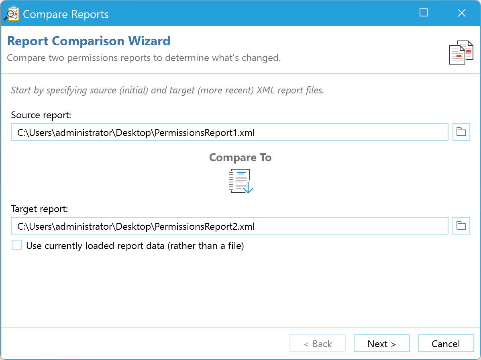Click the Compare Reports title bar app icon
Viewport: 481px width, 360px height.
(12, 14)
